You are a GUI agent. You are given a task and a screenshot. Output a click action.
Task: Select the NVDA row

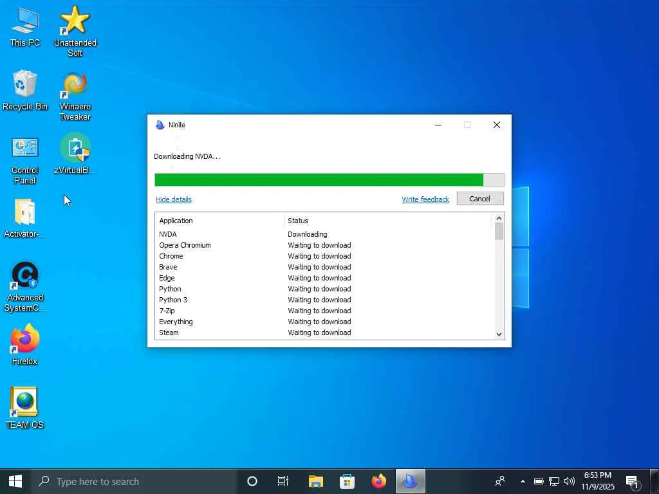(x=324, y=234)
